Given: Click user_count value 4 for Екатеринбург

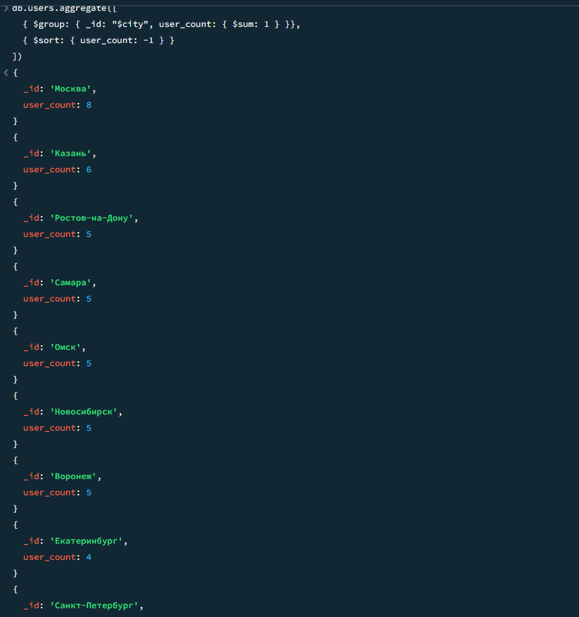Looking at the screenshot, I should pos(89,557).
